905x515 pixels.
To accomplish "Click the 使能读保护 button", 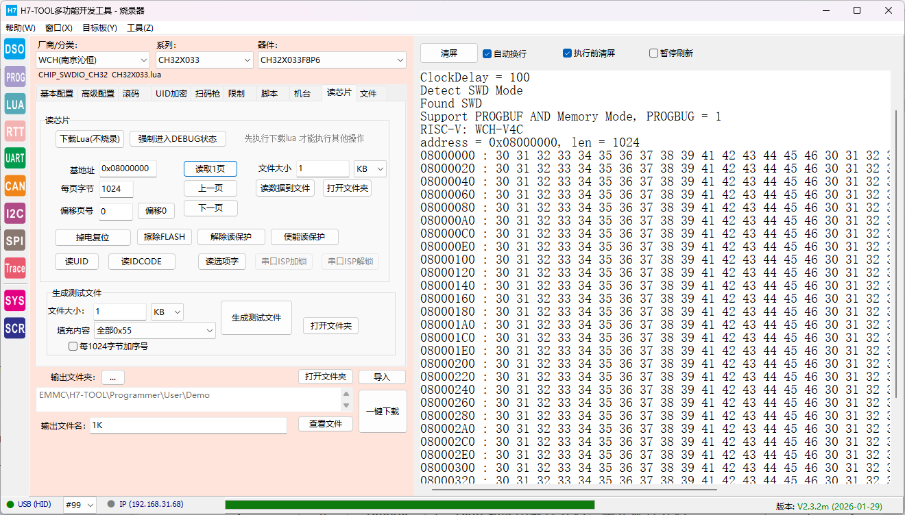I will click(x=305, y=237).
